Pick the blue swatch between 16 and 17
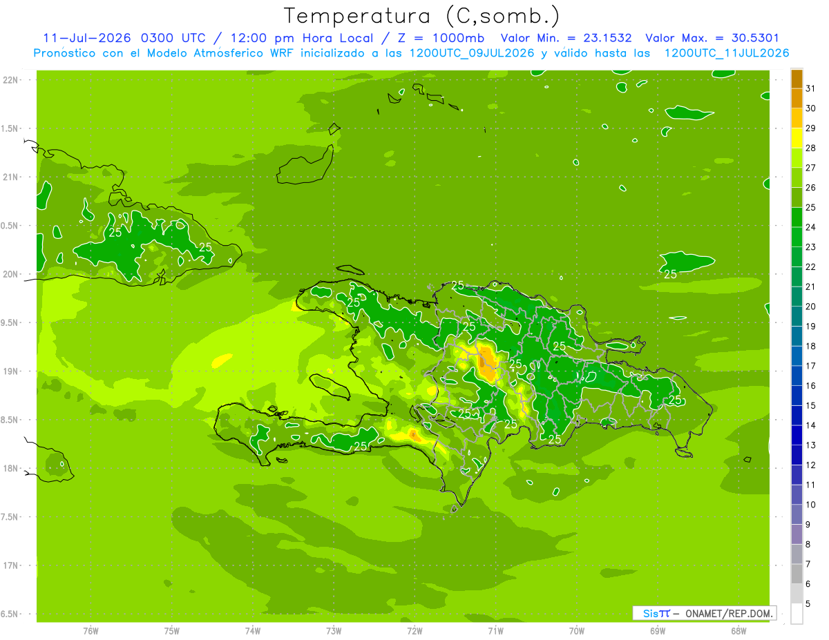The width and height of the screenshot is (829, 640). (797, 376)
